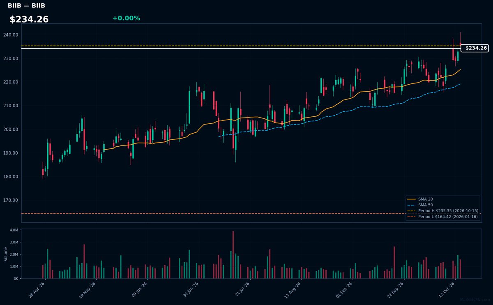Click the $234.26 headline price

29,19
